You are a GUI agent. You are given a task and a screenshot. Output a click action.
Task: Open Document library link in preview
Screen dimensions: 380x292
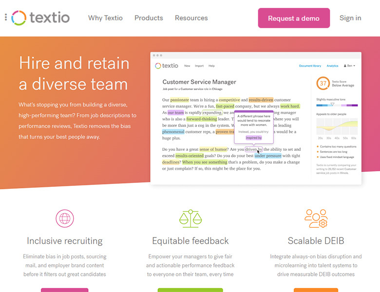(310, 66)
